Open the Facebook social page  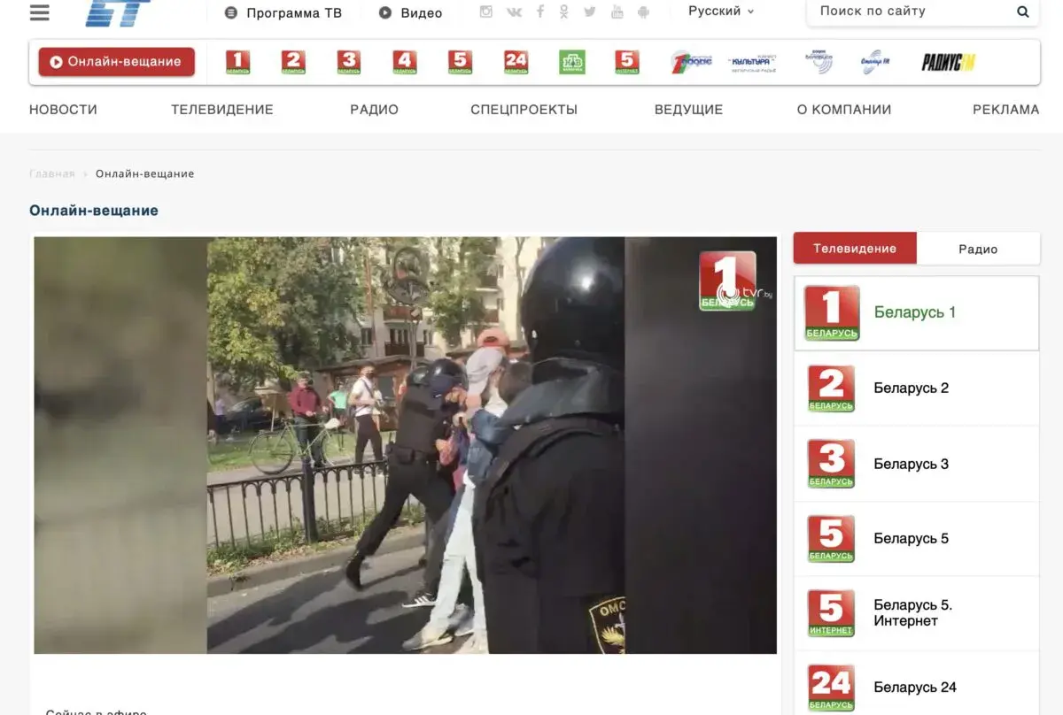click(539, 12)
